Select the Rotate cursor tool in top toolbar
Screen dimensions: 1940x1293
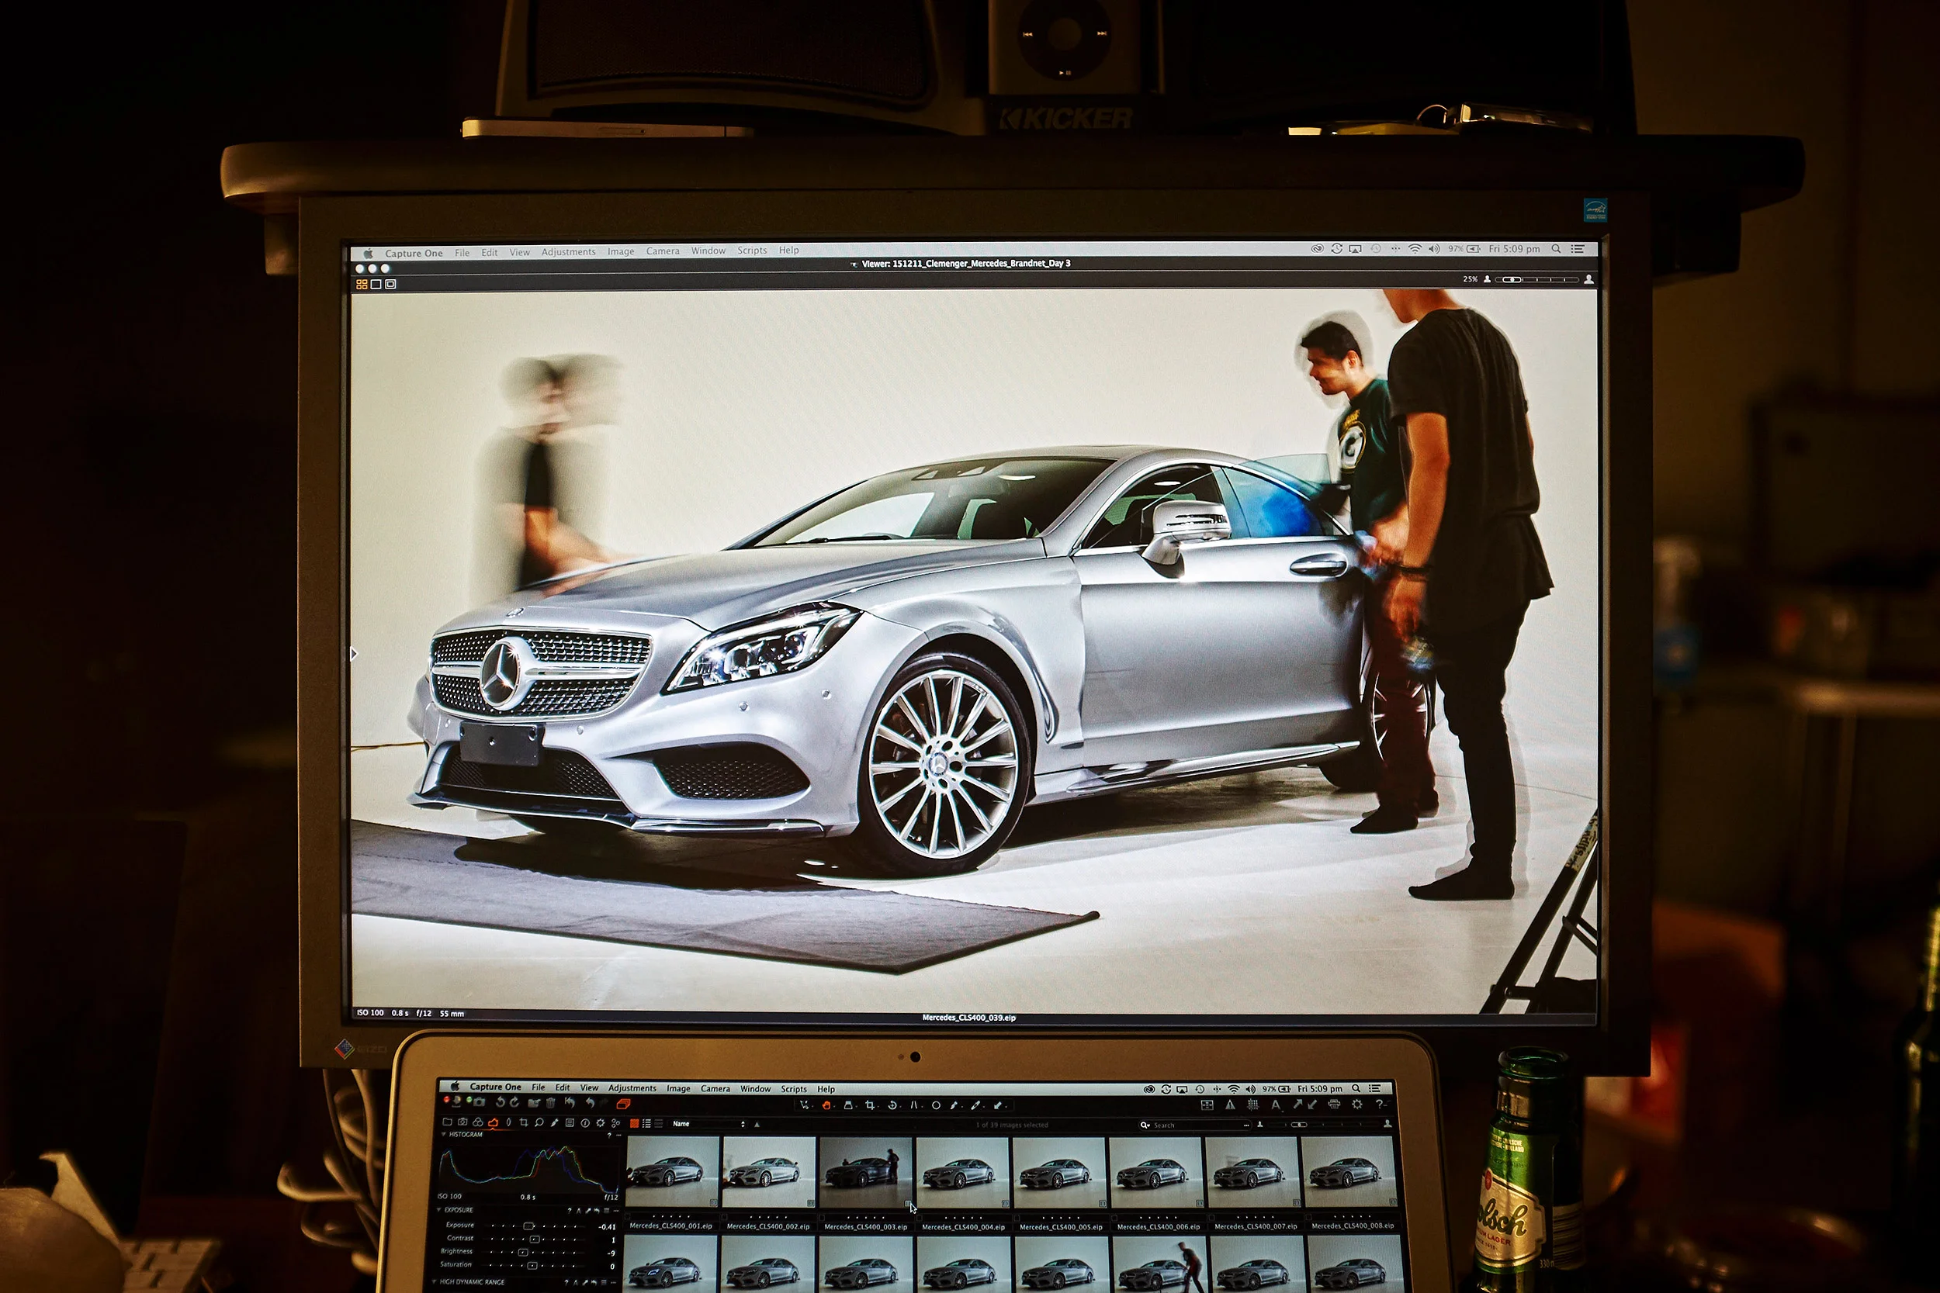pos(892,1106)
